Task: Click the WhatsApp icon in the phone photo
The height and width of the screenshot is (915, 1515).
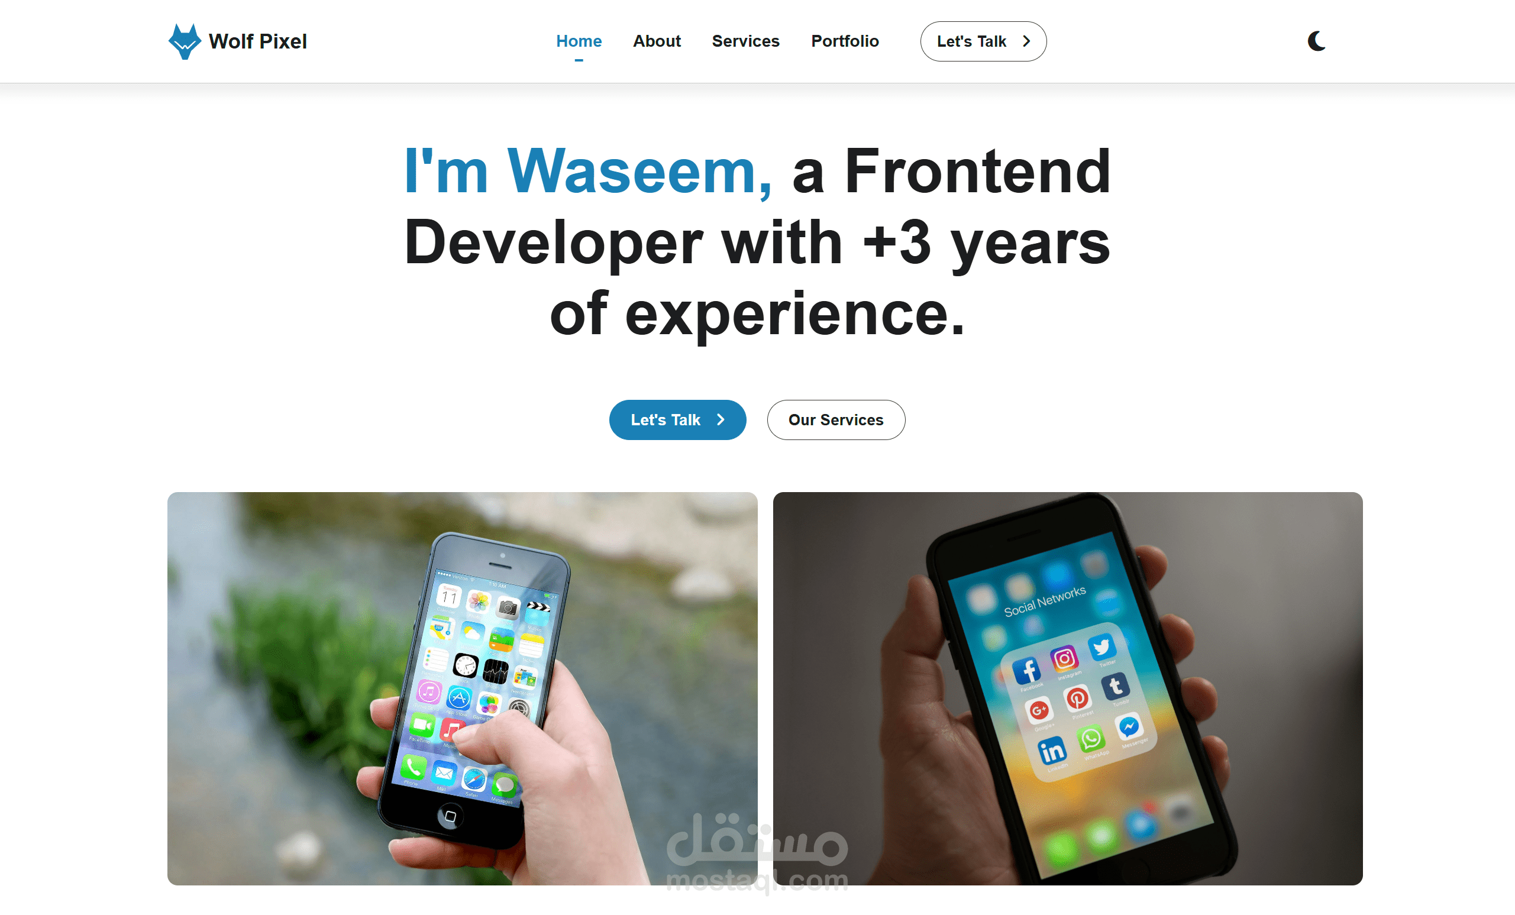Action: (x=1090, y=739)
